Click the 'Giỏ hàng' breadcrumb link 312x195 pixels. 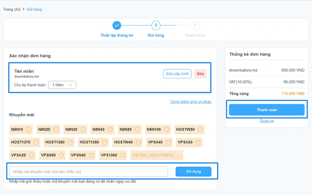(34, 9)
